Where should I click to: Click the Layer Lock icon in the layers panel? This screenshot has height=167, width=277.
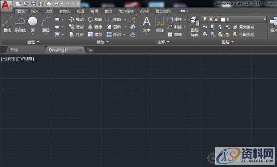(228, 27)
